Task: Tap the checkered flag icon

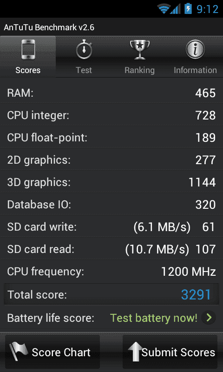Action: pos(19,351)
